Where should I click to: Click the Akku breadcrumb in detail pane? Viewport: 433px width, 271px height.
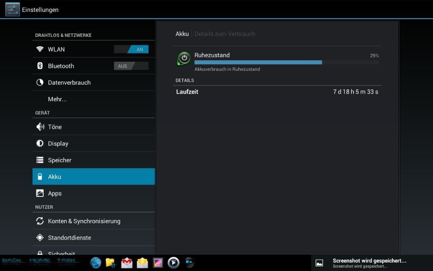pyautogui.click(x=182, y=34)
